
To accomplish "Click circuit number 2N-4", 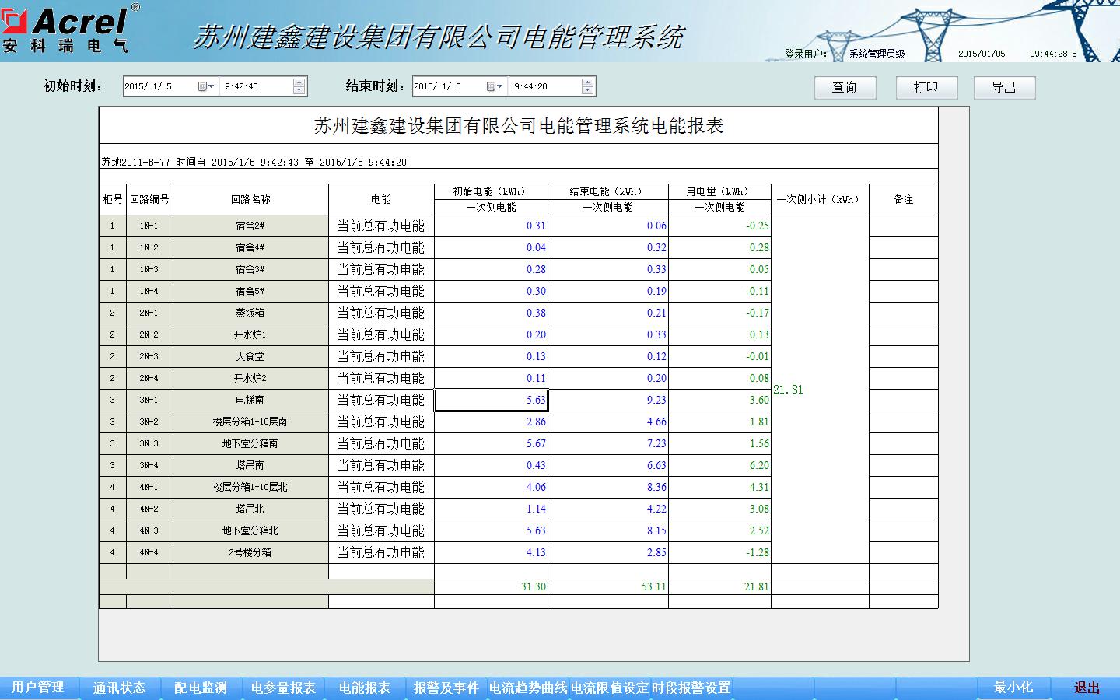I will coord(149,379).
